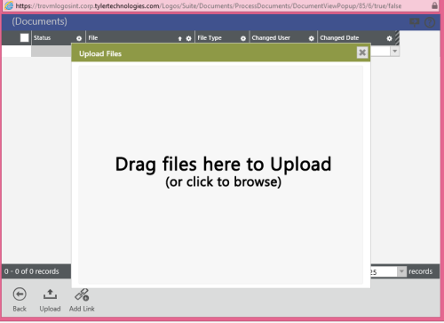
Task: Click the (Documents) page title
Action: click(x=39, y=21)
